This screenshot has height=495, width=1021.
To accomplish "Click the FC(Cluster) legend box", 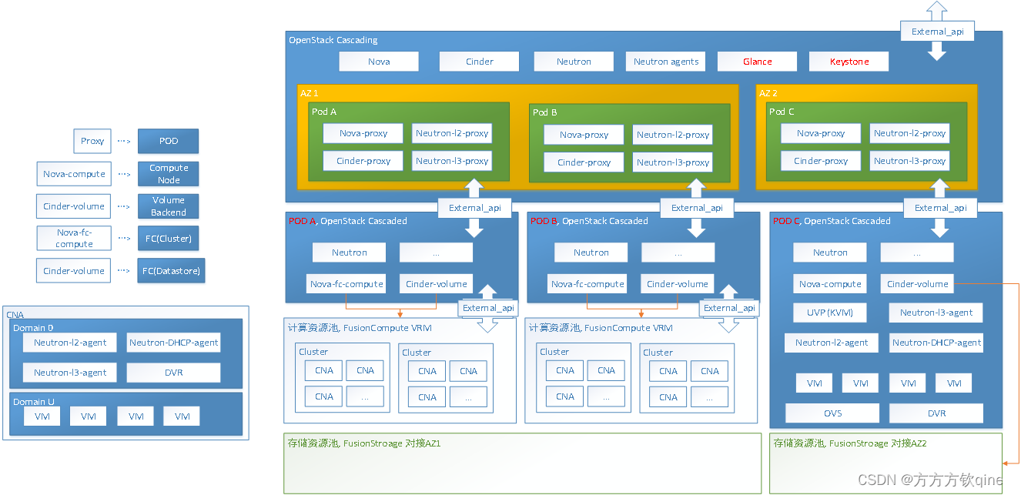I will pyautogui.click(x=169, y=238).
